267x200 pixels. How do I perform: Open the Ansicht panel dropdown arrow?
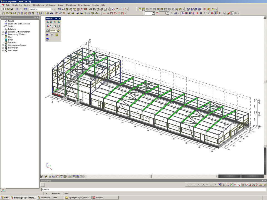[x=56, y=19]
